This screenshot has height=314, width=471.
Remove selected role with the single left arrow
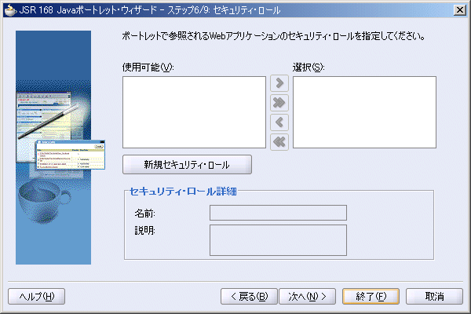(x=279, y=122)
